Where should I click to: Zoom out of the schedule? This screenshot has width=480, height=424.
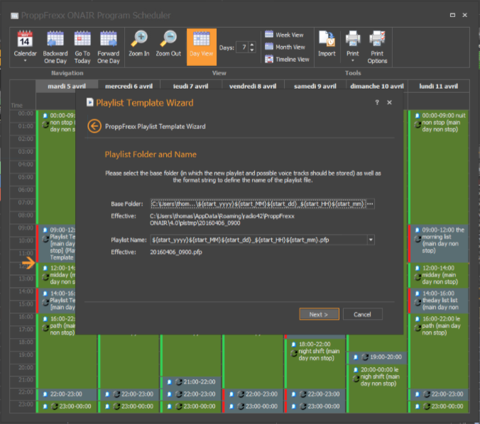pyautogui.click(x=168, y=44)
